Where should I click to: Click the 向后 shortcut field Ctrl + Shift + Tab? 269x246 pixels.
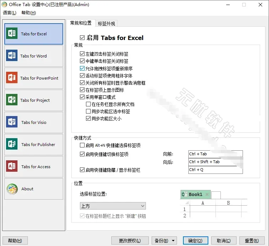point(215,162)
